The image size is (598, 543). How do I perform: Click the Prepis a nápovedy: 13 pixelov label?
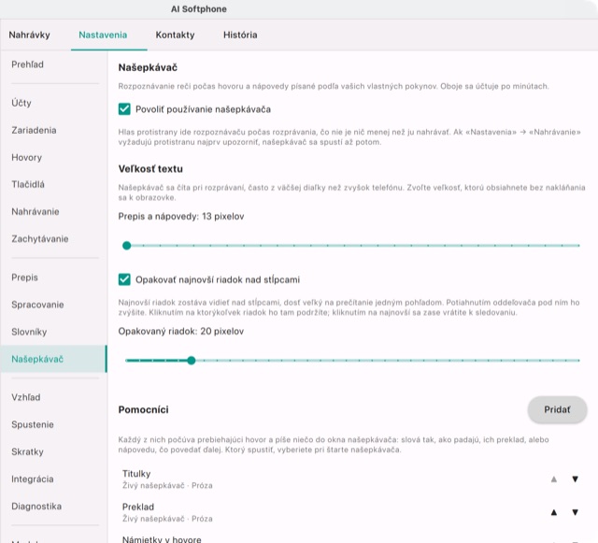181,217
